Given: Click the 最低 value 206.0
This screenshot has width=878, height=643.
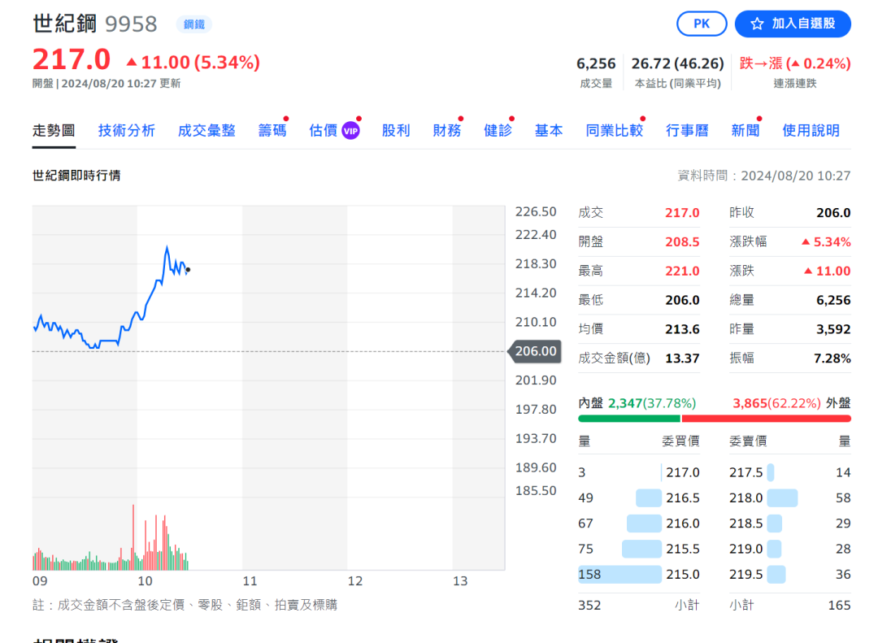Looking at the screenshot, I should 683,300.
